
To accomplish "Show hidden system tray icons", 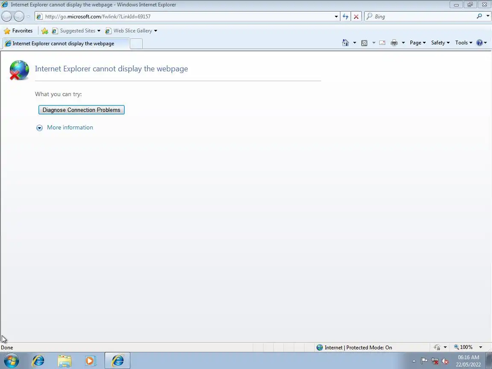I will [x=414, y=361].
